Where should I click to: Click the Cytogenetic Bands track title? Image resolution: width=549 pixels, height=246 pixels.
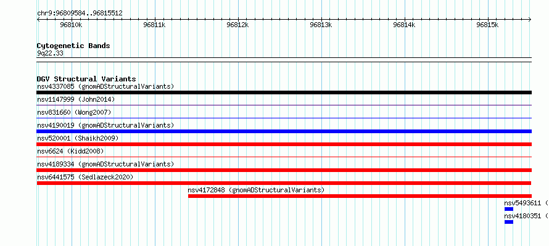(x=73, y=46)
